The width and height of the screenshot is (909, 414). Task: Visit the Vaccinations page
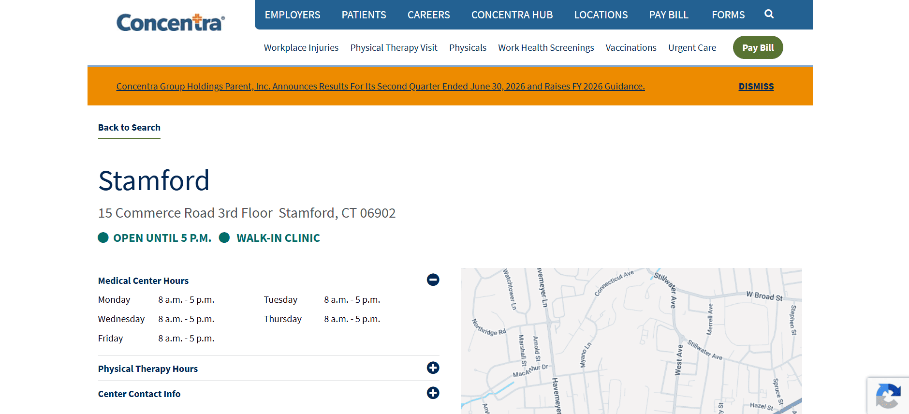(x=631, y=47)
